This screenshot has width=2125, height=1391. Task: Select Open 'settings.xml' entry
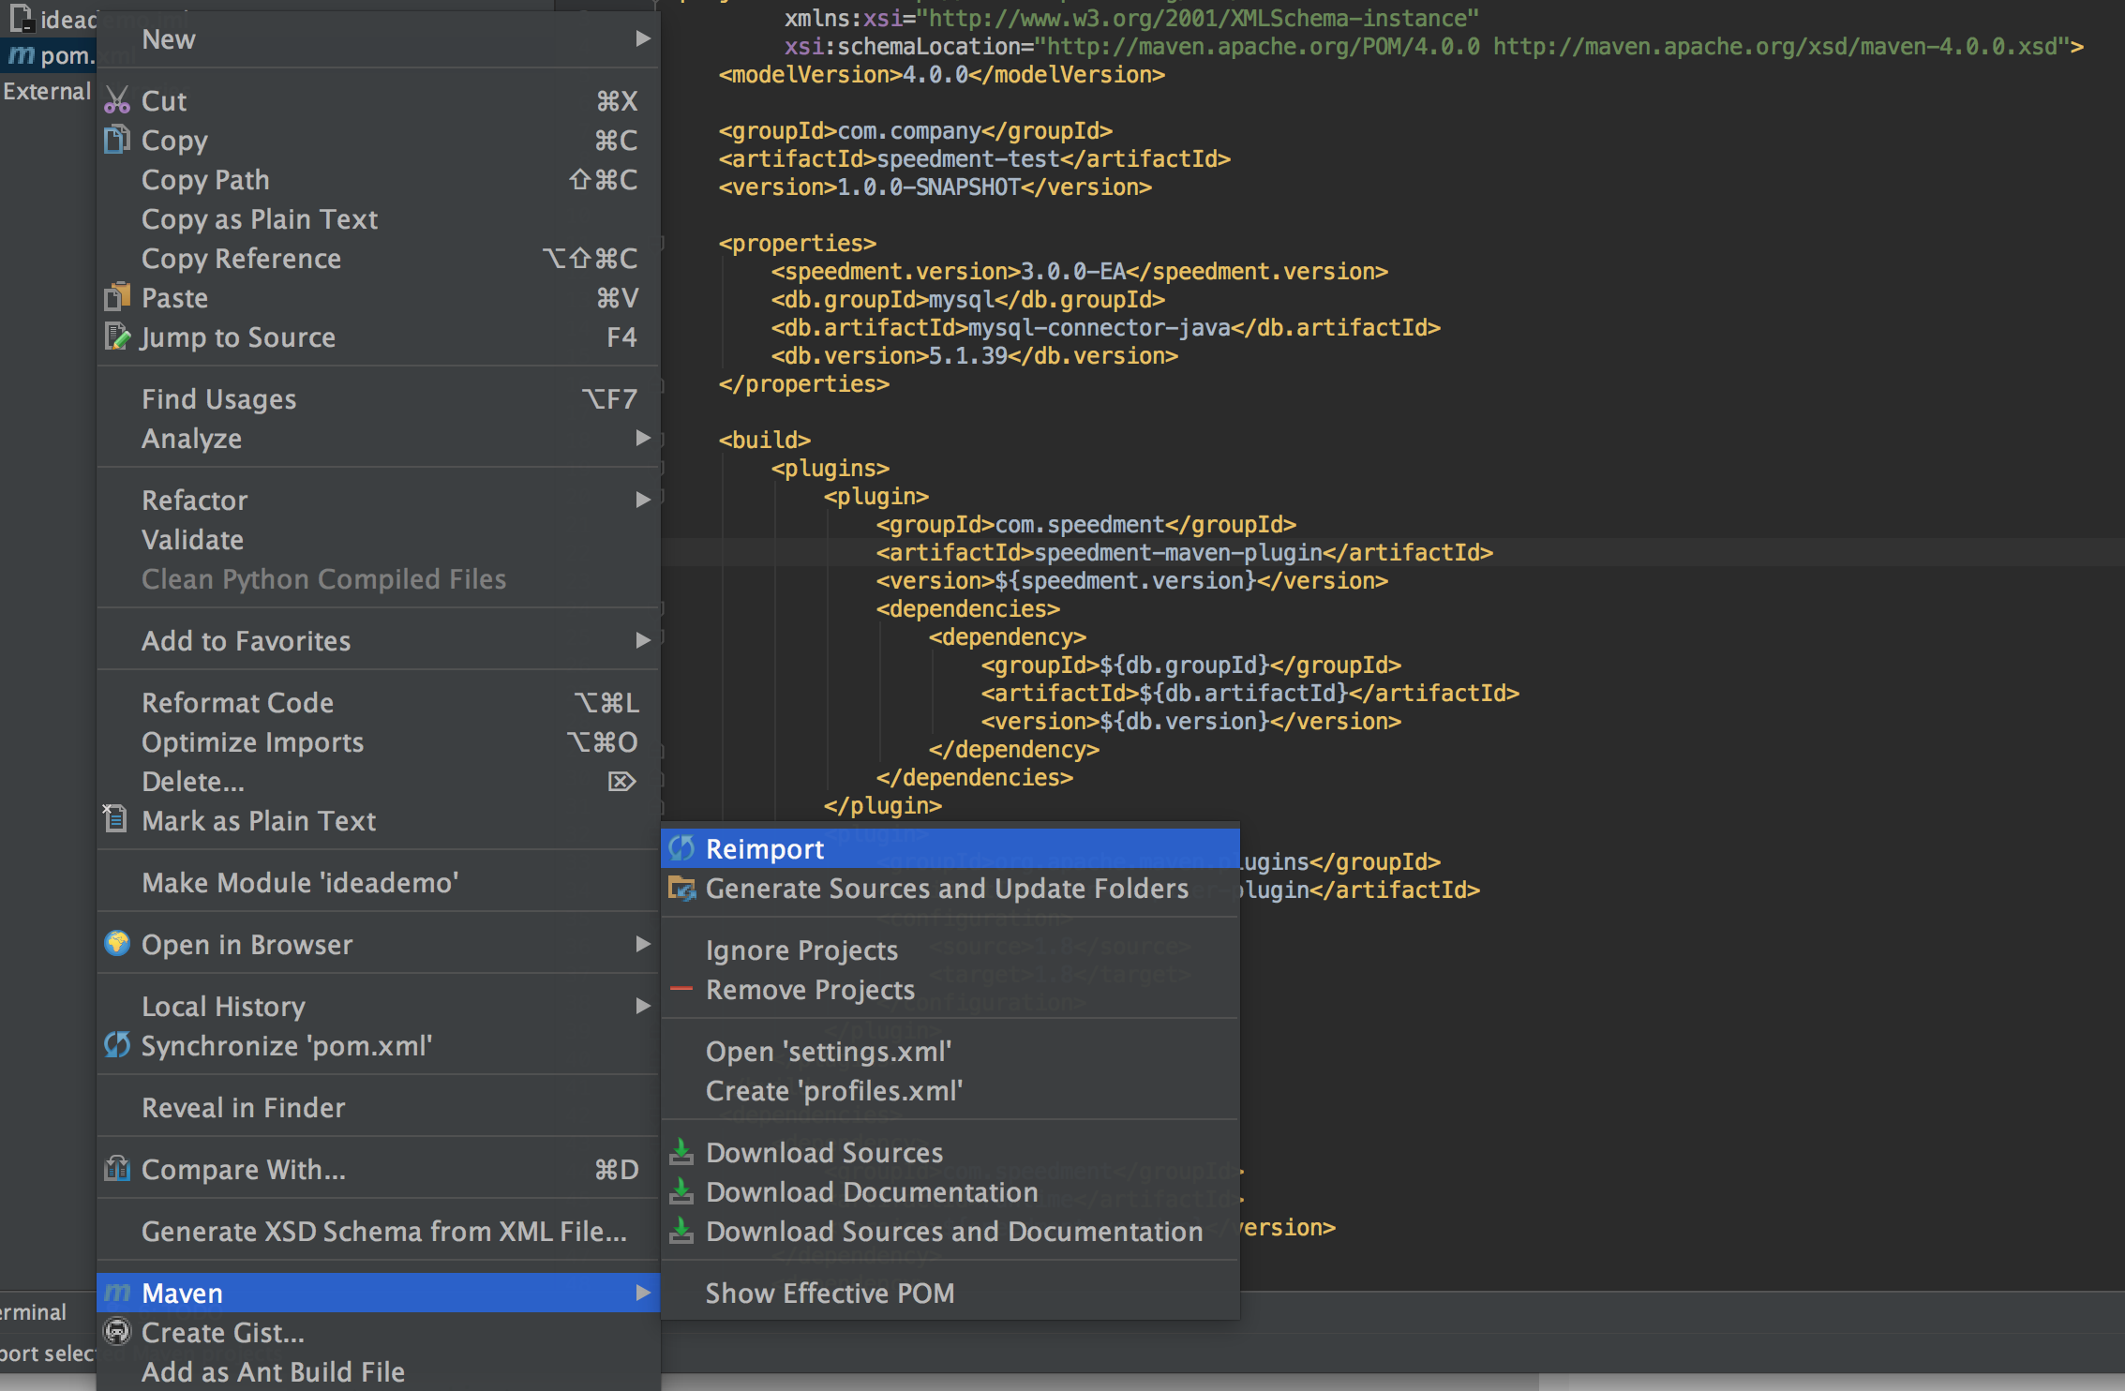pos(829,1051)
